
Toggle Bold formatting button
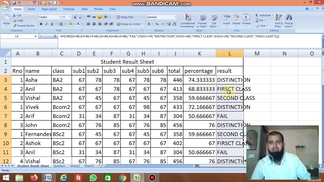tap(41, 24)
